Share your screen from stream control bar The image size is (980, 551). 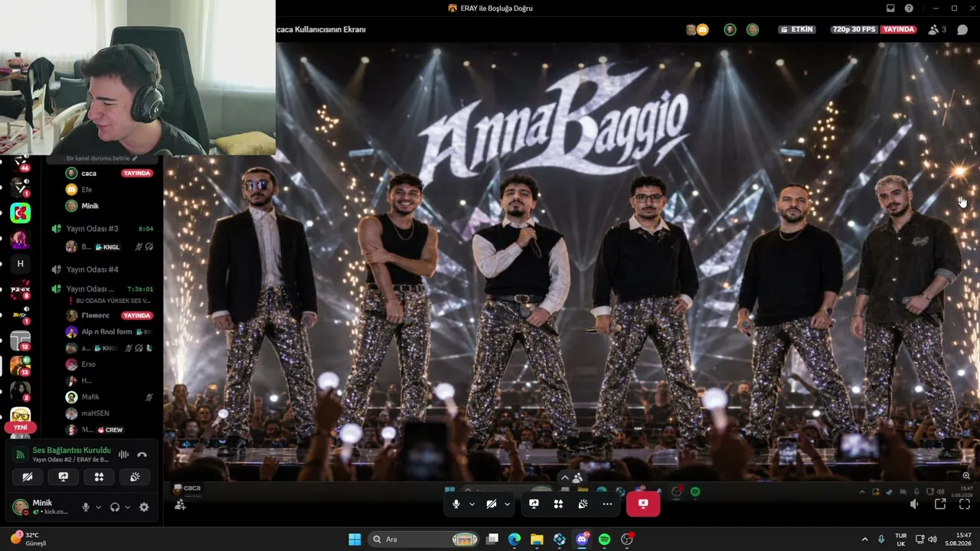coord(534,504)
